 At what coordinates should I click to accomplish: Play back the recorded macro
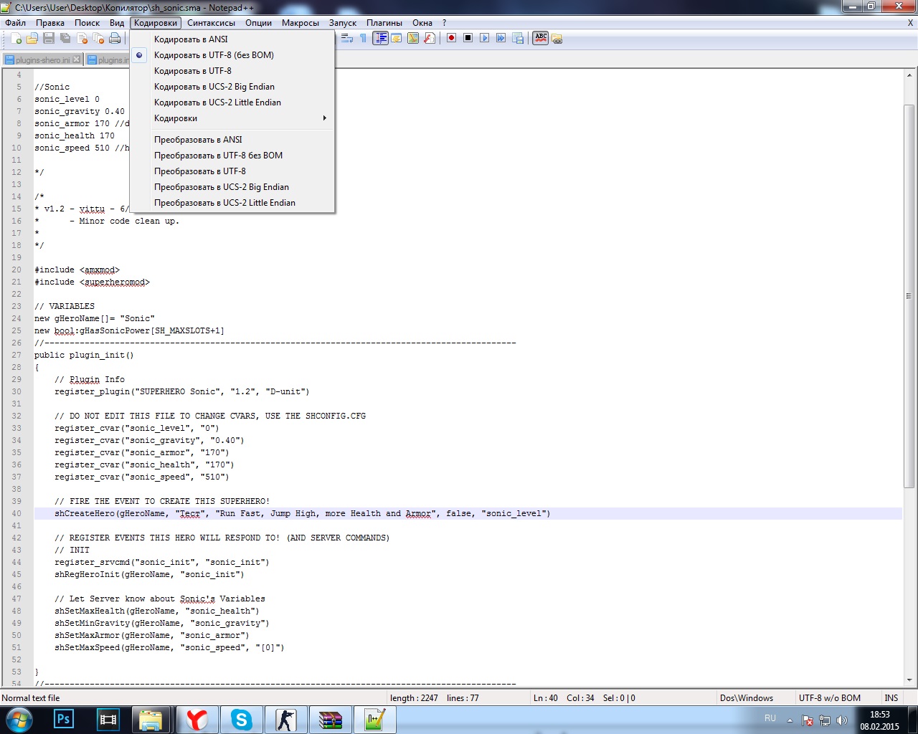pos(484,38)
